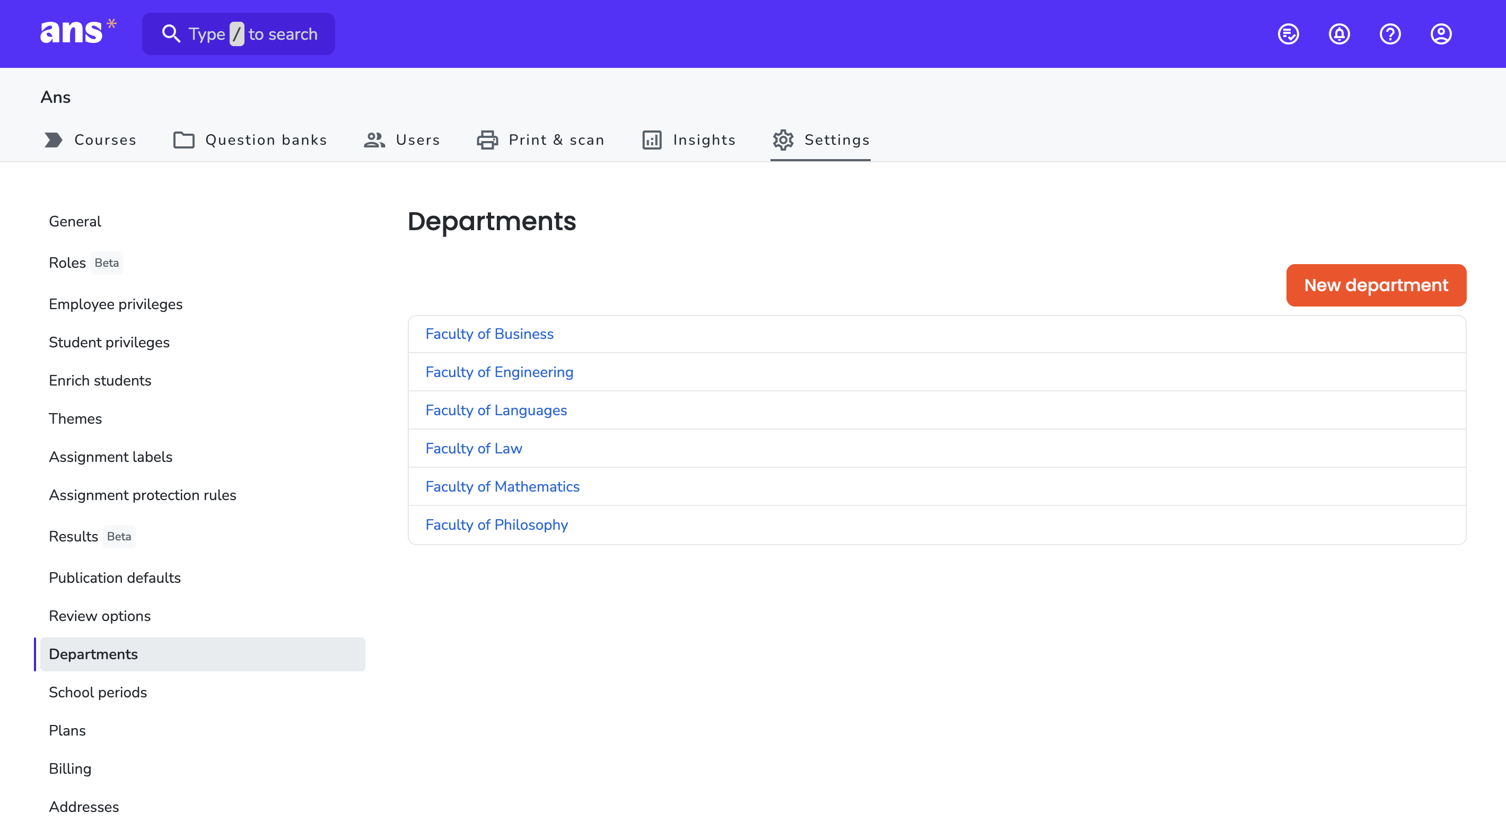Switch to the Question banks tab
Viewport: 1506px width, 822px height.
[250, 139]
